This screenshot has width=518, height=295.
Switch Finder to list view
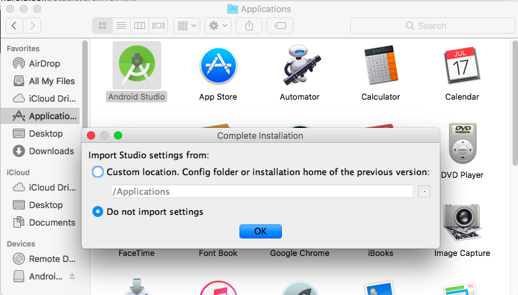(121, 26)
